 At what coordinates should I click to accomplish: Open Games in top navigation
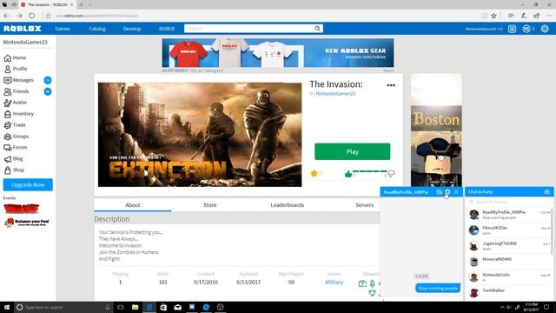[63, 29]
